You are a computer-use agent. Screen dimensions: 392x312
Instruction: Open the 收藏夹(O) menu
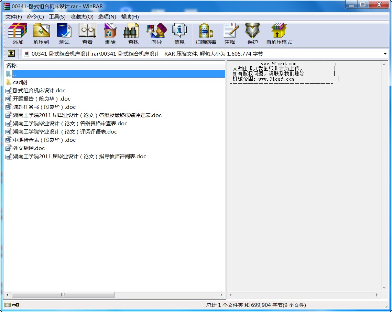tap(82, 17)
